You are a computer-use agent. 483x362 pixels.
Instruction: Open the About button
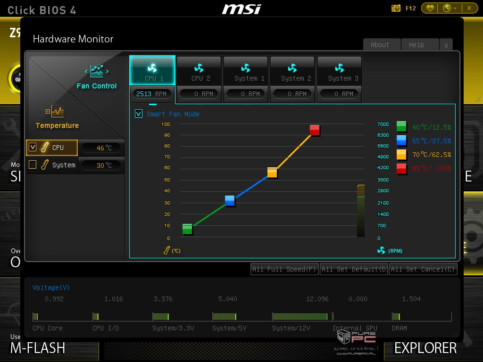(x=382, y=45)
